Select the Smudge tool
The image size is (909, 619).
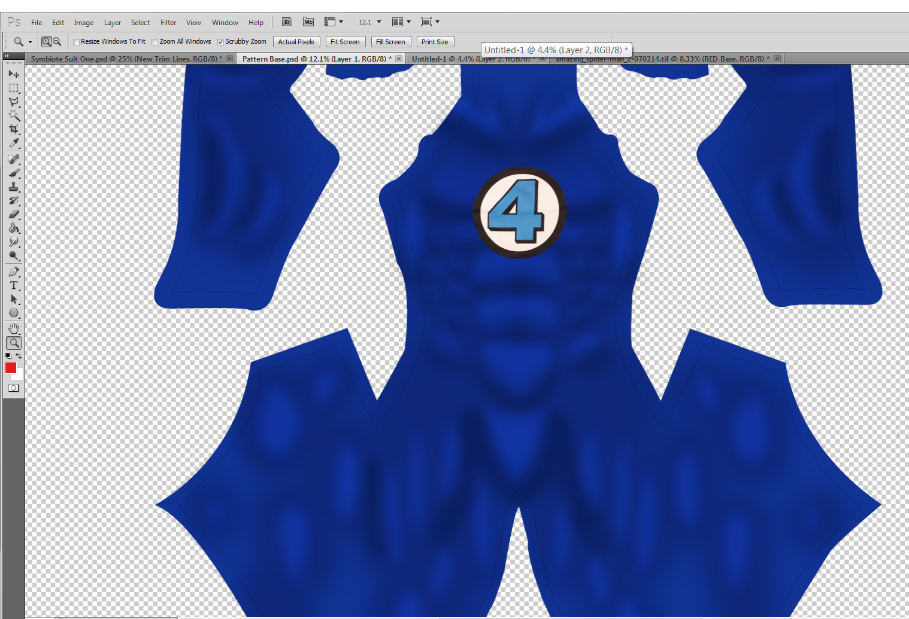coord(14,242)
